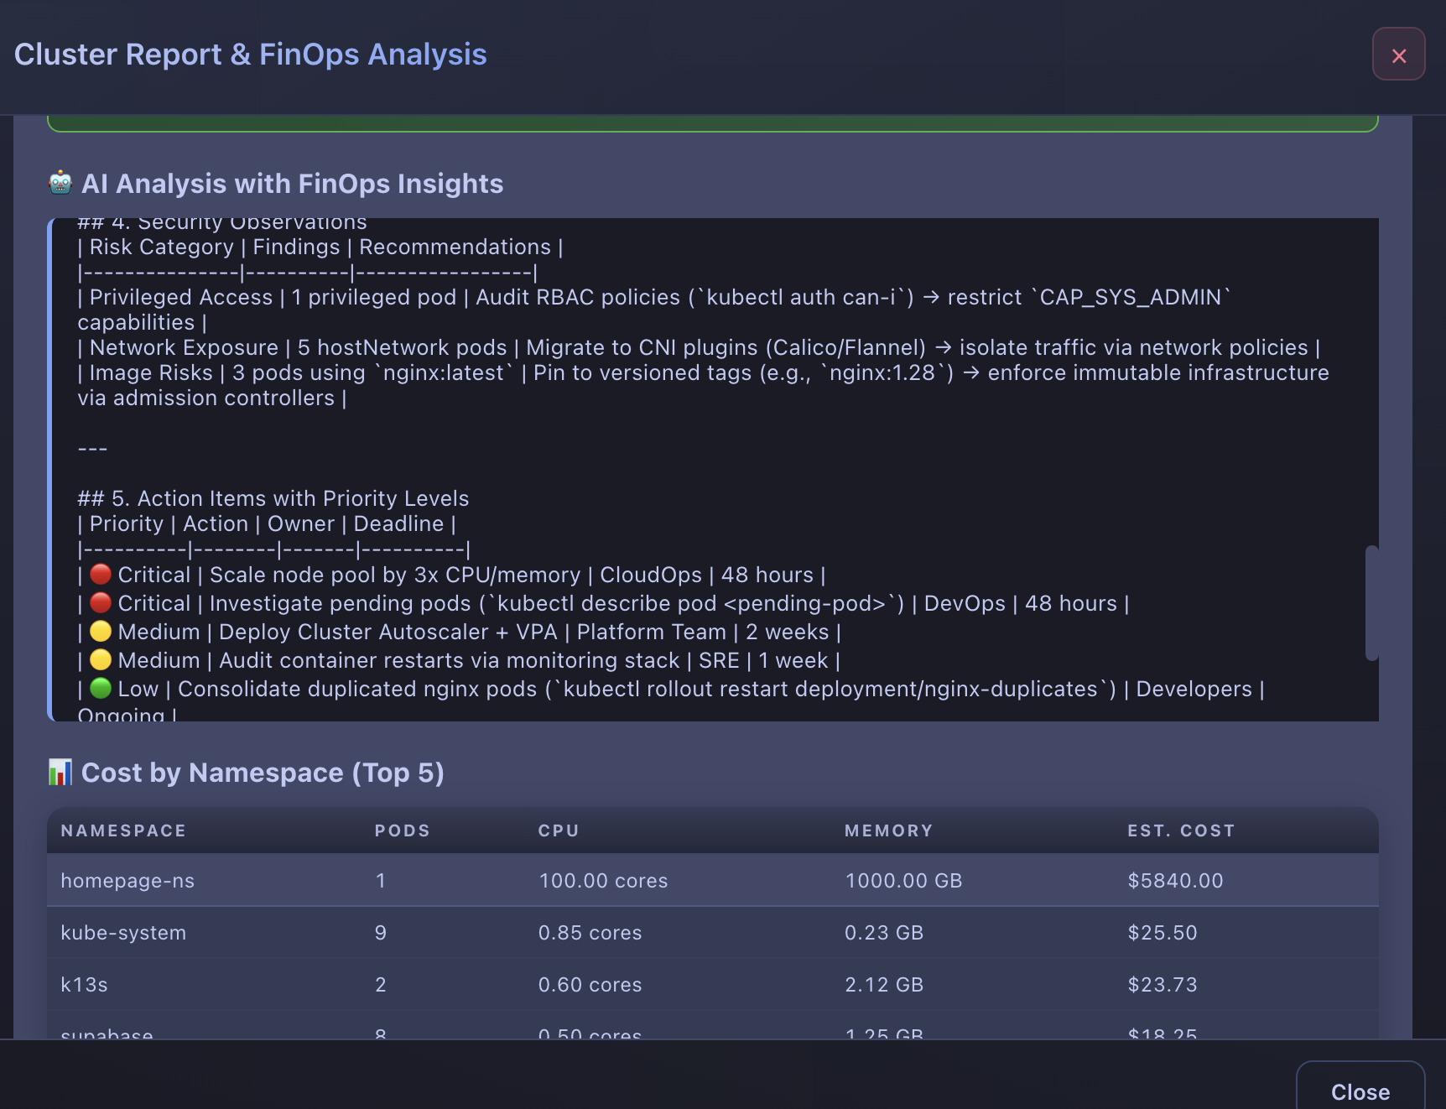Click the EST. COST column header
The image size is (1446, 1109).
1181,830
